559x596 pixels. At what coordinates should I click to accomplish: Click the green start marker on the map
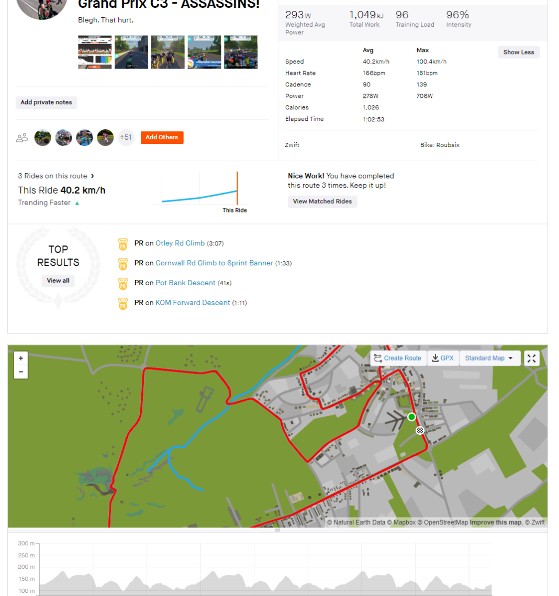(x=412, y=417)
